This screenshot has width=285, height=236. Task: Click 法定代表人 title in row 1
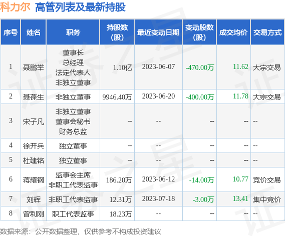(x=73, y=72)
